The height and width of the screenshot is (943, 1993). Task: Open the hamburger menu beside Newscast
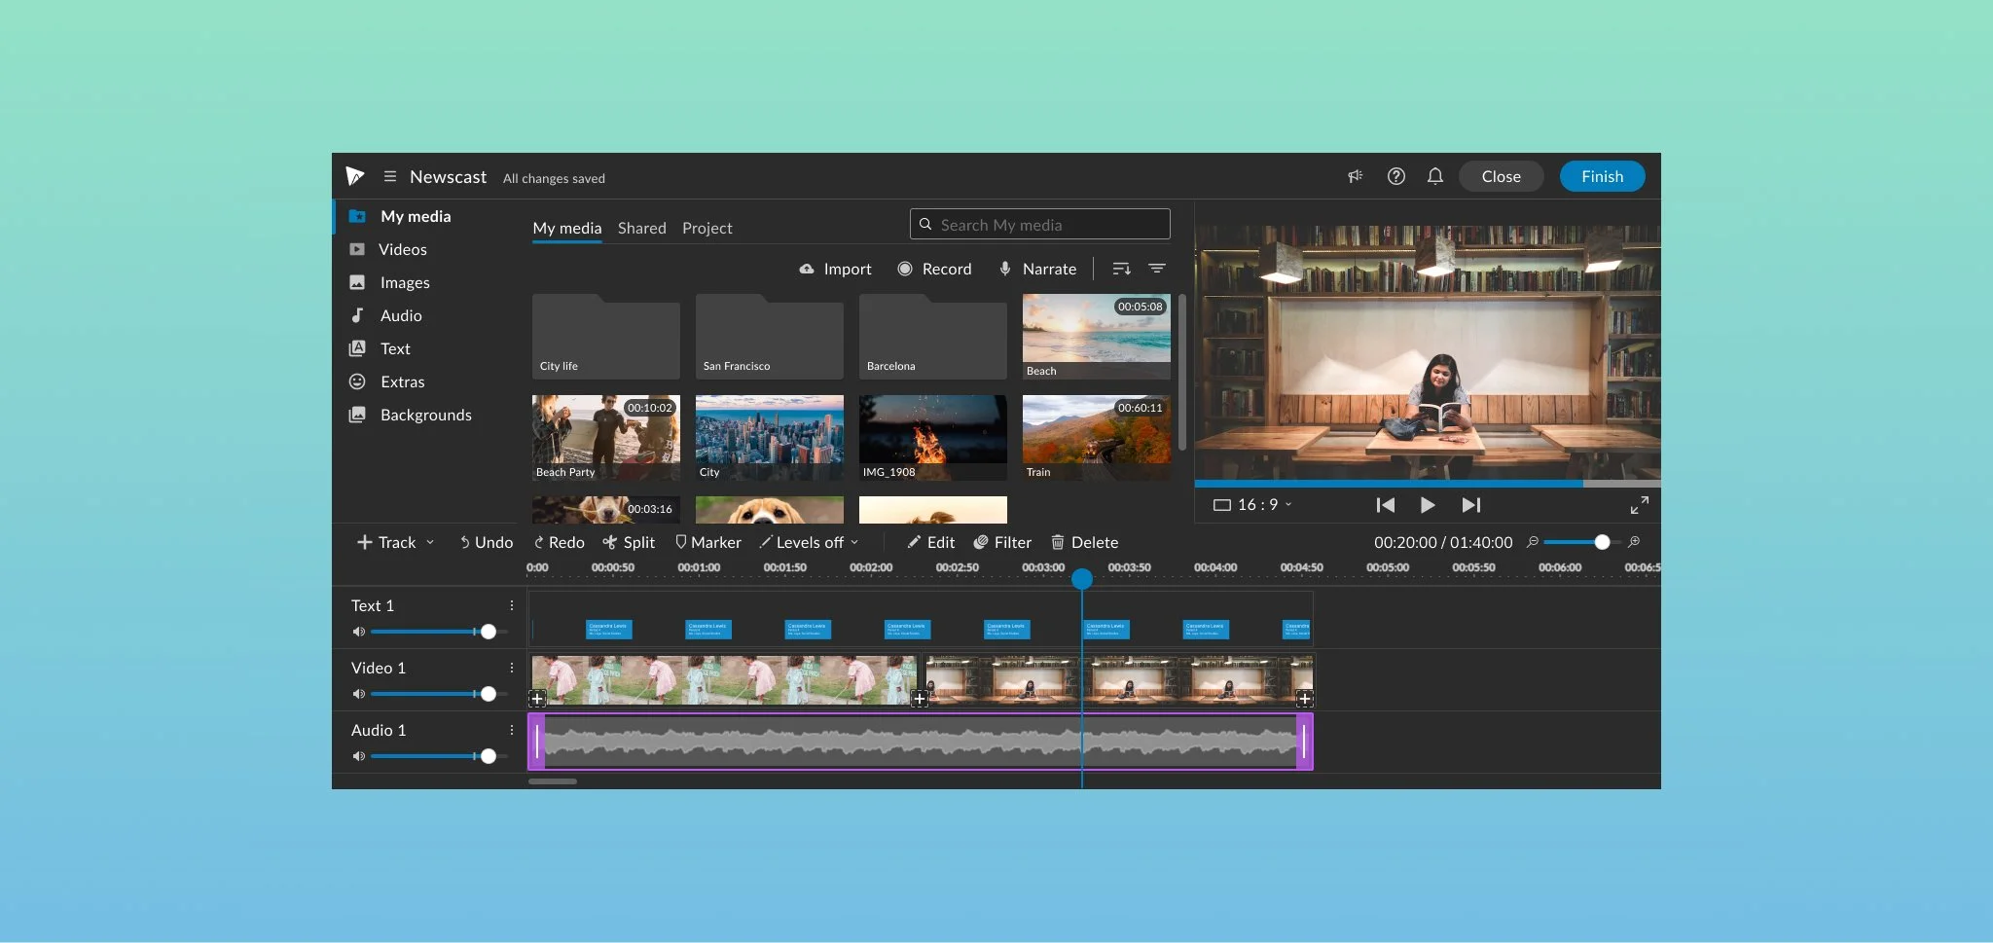[389, 176]
